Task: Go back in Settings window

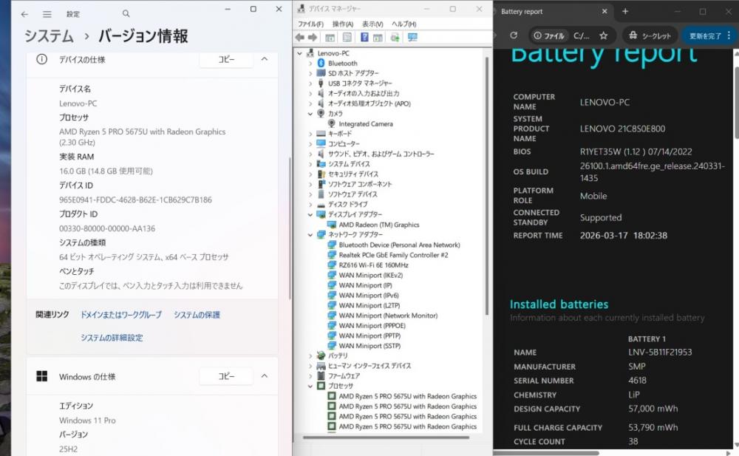Action: pyautogui.click(x=24, y=14)
